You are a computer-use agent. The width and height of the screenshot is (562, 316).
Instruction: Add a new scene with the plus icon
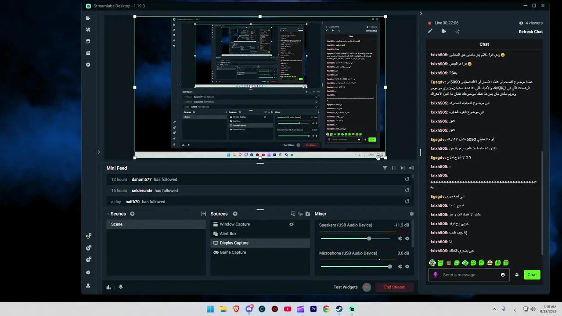[x=132, y=214]
